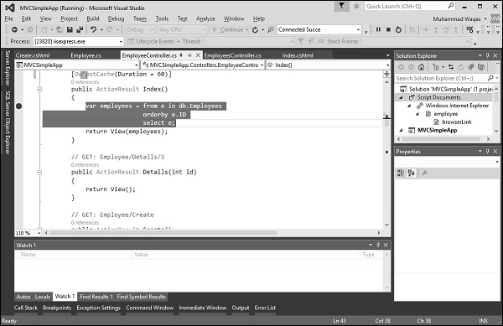503x326 pixels.
Task: Click Search Solution Explorer input field
Action: pos(441,78)
